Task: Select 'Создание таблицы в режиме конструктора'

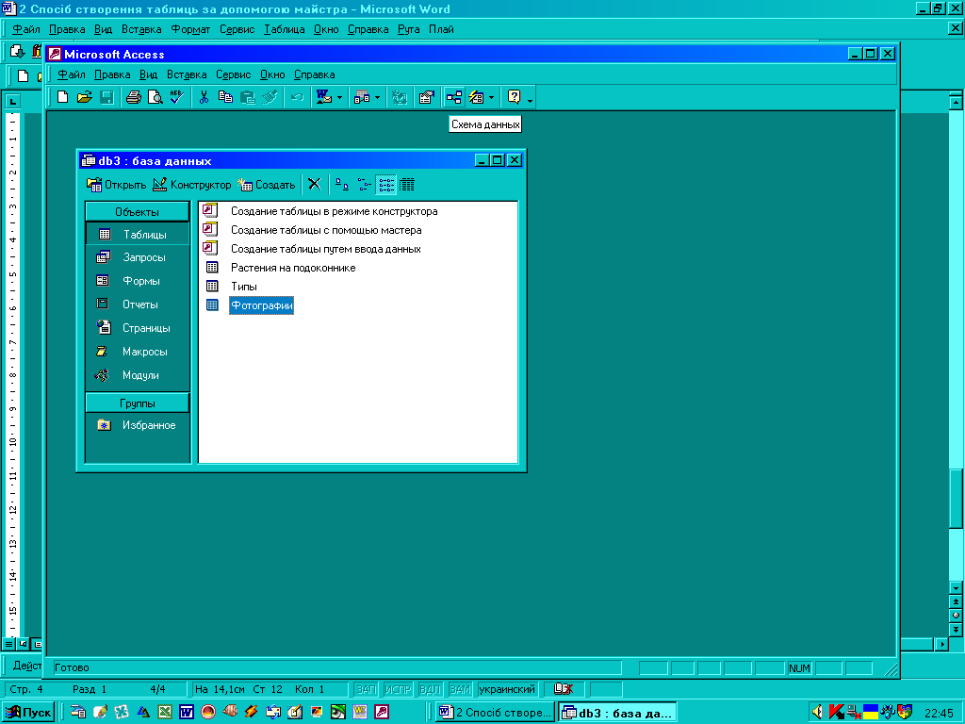Action: pyautogui.click(x=335, y=211)
